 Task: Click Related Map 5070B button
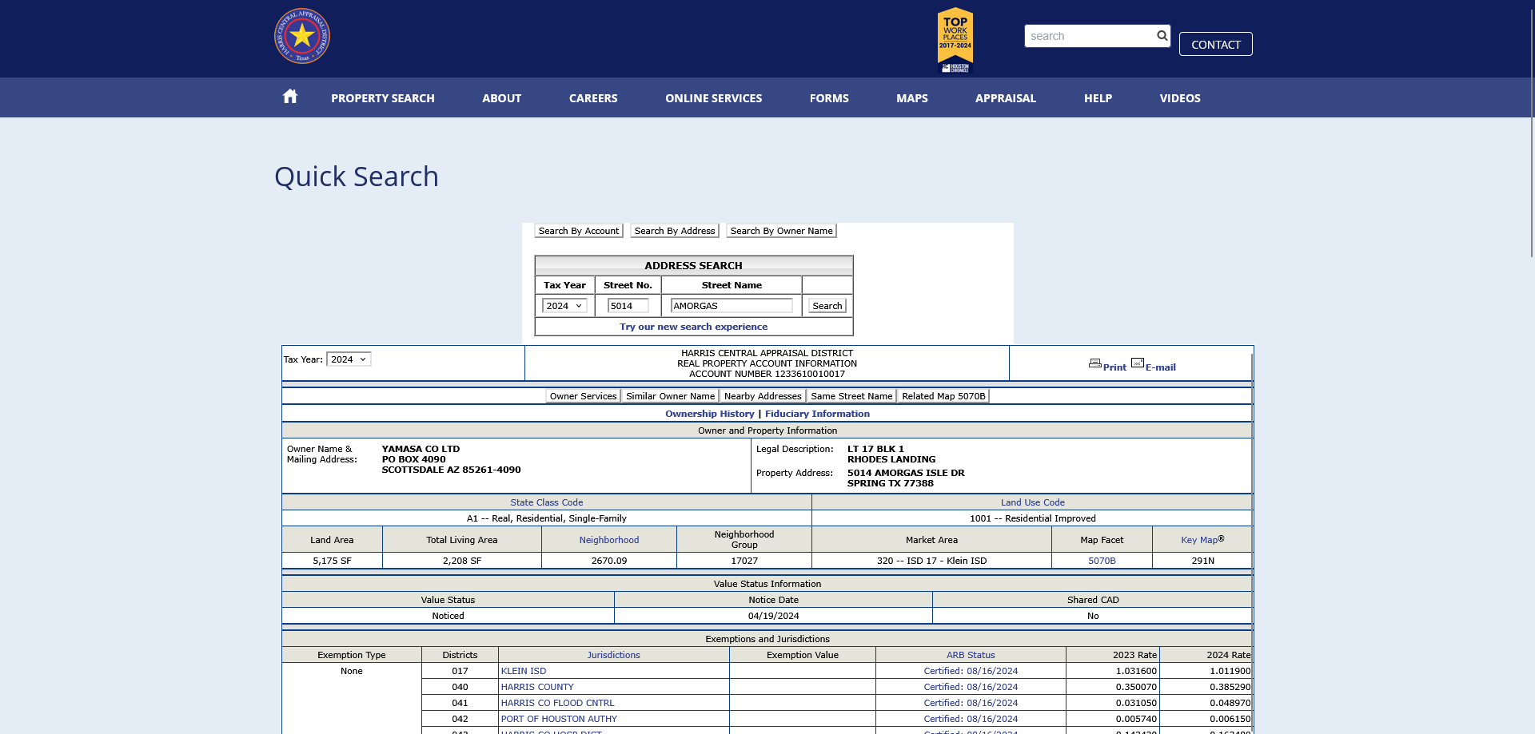pos(943,396)
